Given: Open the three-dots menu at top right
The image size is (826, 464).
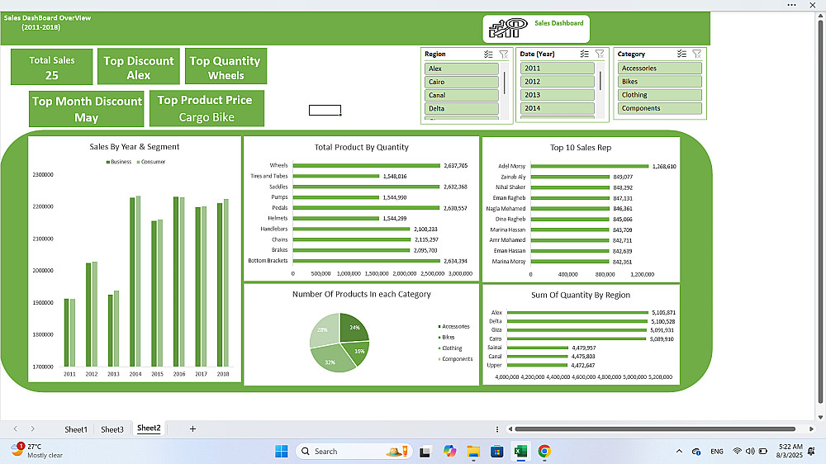Looking at the screenshot, I should pos(792,5).
